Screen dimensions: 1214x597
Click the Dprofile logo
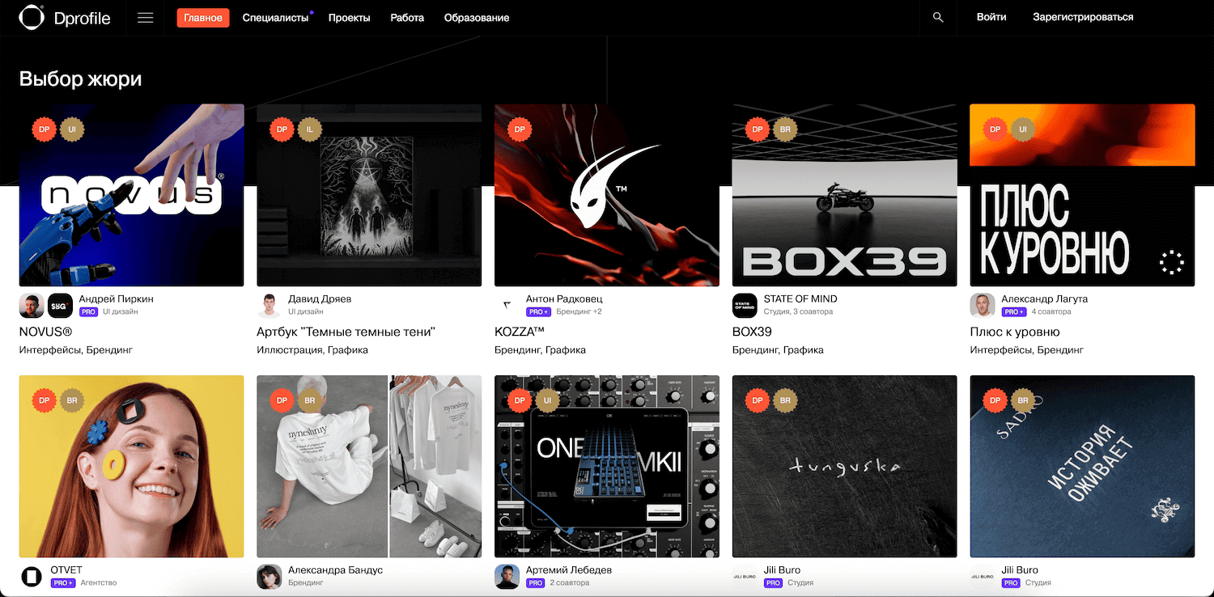click(x=65, y=17)
